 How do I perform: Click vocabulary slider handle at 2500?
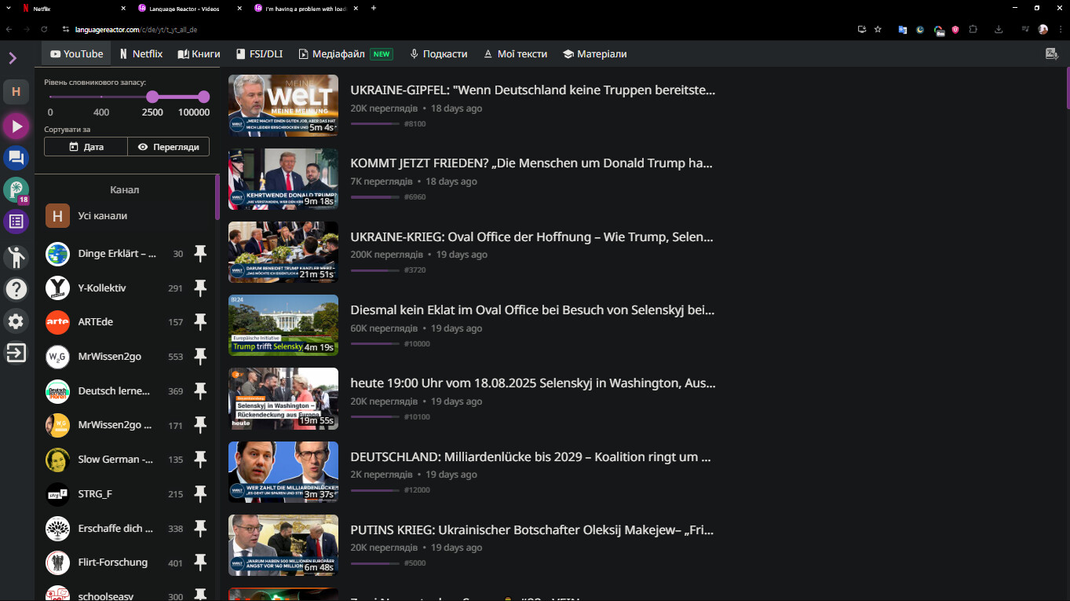[x=152, y=97]
